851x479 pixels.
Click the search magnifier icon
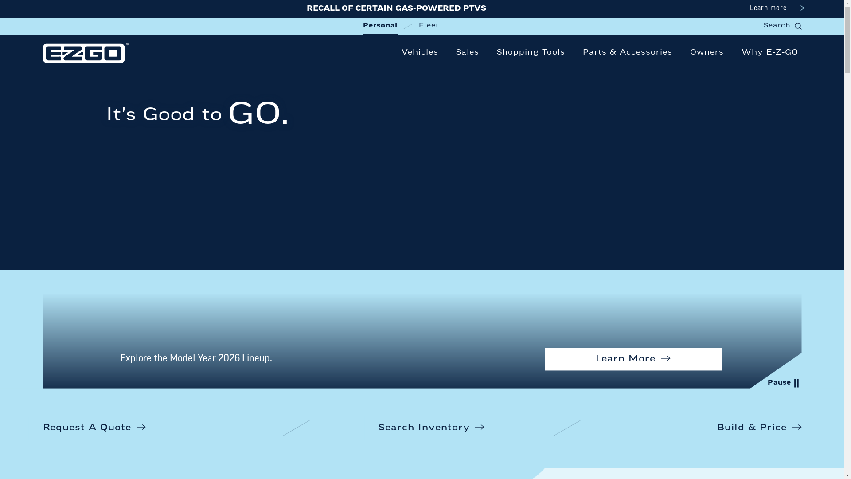(798, 26)
